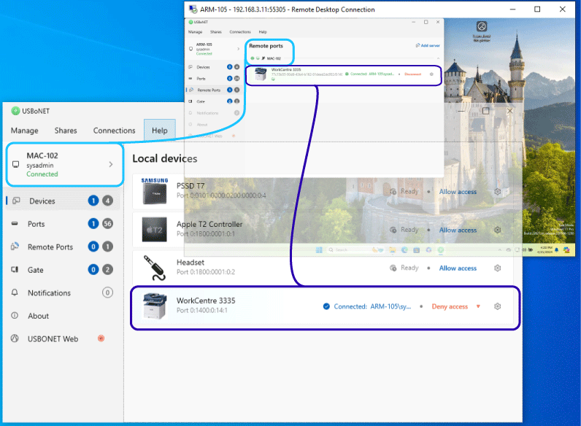Select Devices in the remote window sidebar
Viewport: 581px width, 426px height.
point(214,67)
